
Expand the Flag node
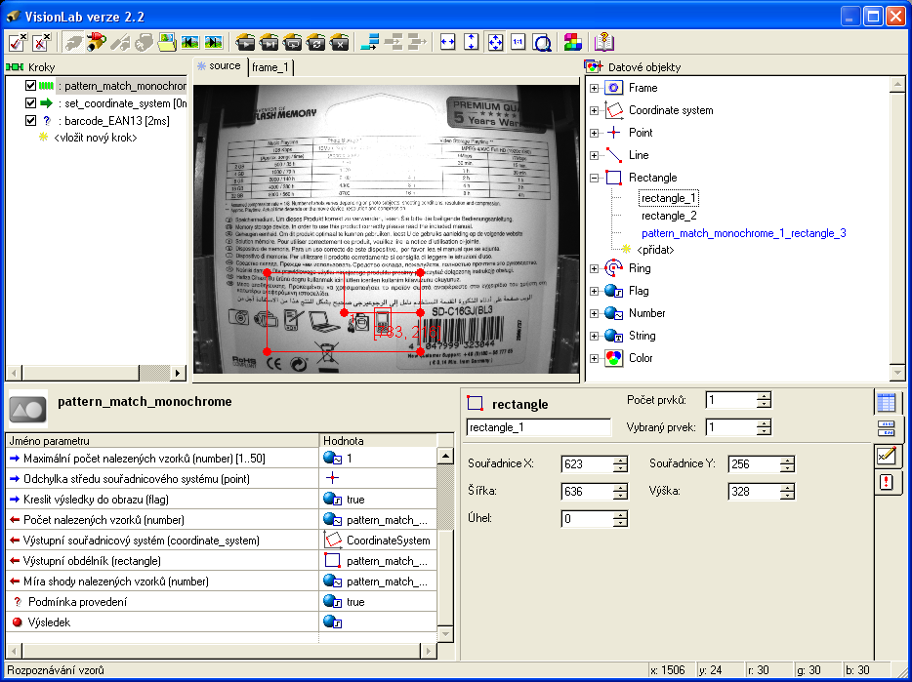(x=594, y=292)
